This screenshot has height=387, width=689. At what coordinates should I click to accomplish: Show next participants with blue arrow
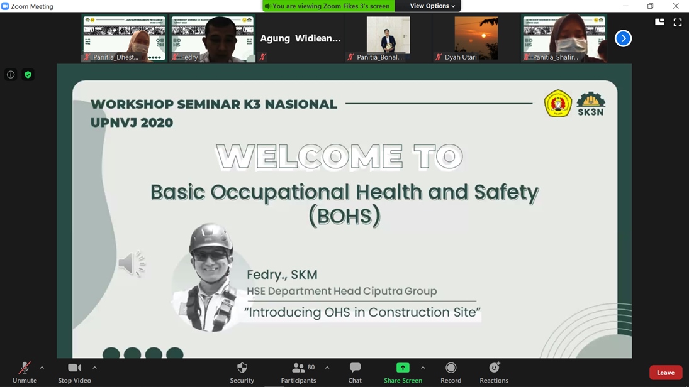pos(623,38)
